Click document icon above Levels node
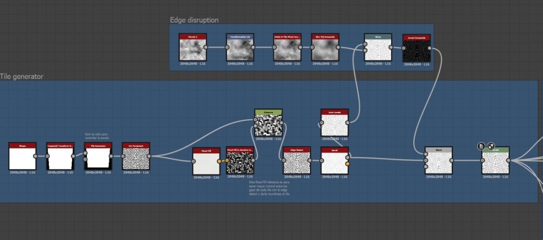Viewport: 543px width, 240px height. point(481,146)
